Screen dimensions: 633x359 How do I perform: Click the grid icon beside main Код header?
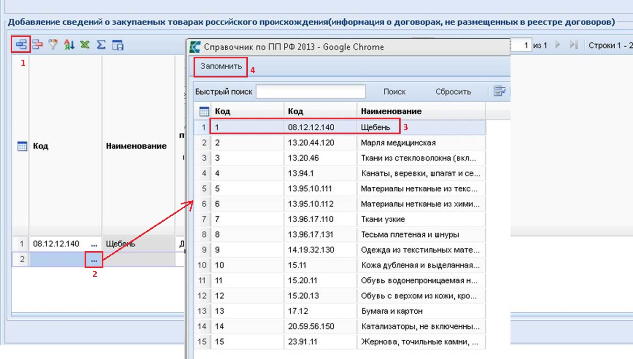[x=22, y=146]
